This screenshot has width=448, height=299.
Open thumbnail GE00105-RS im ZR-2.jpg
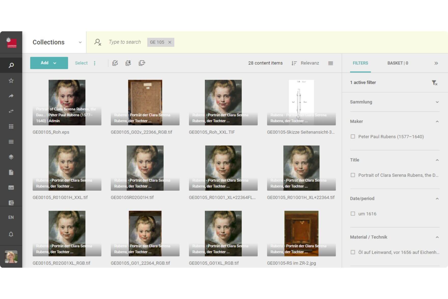pos(301,234)
